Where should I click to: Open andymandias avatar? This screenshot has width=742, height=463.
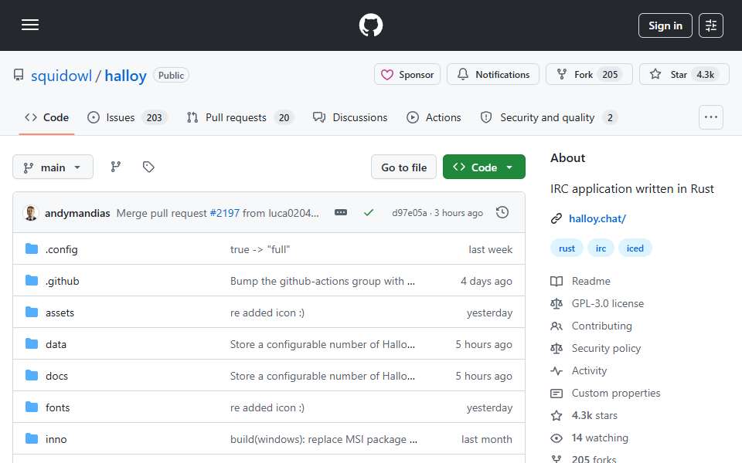[x=31, y=213]
